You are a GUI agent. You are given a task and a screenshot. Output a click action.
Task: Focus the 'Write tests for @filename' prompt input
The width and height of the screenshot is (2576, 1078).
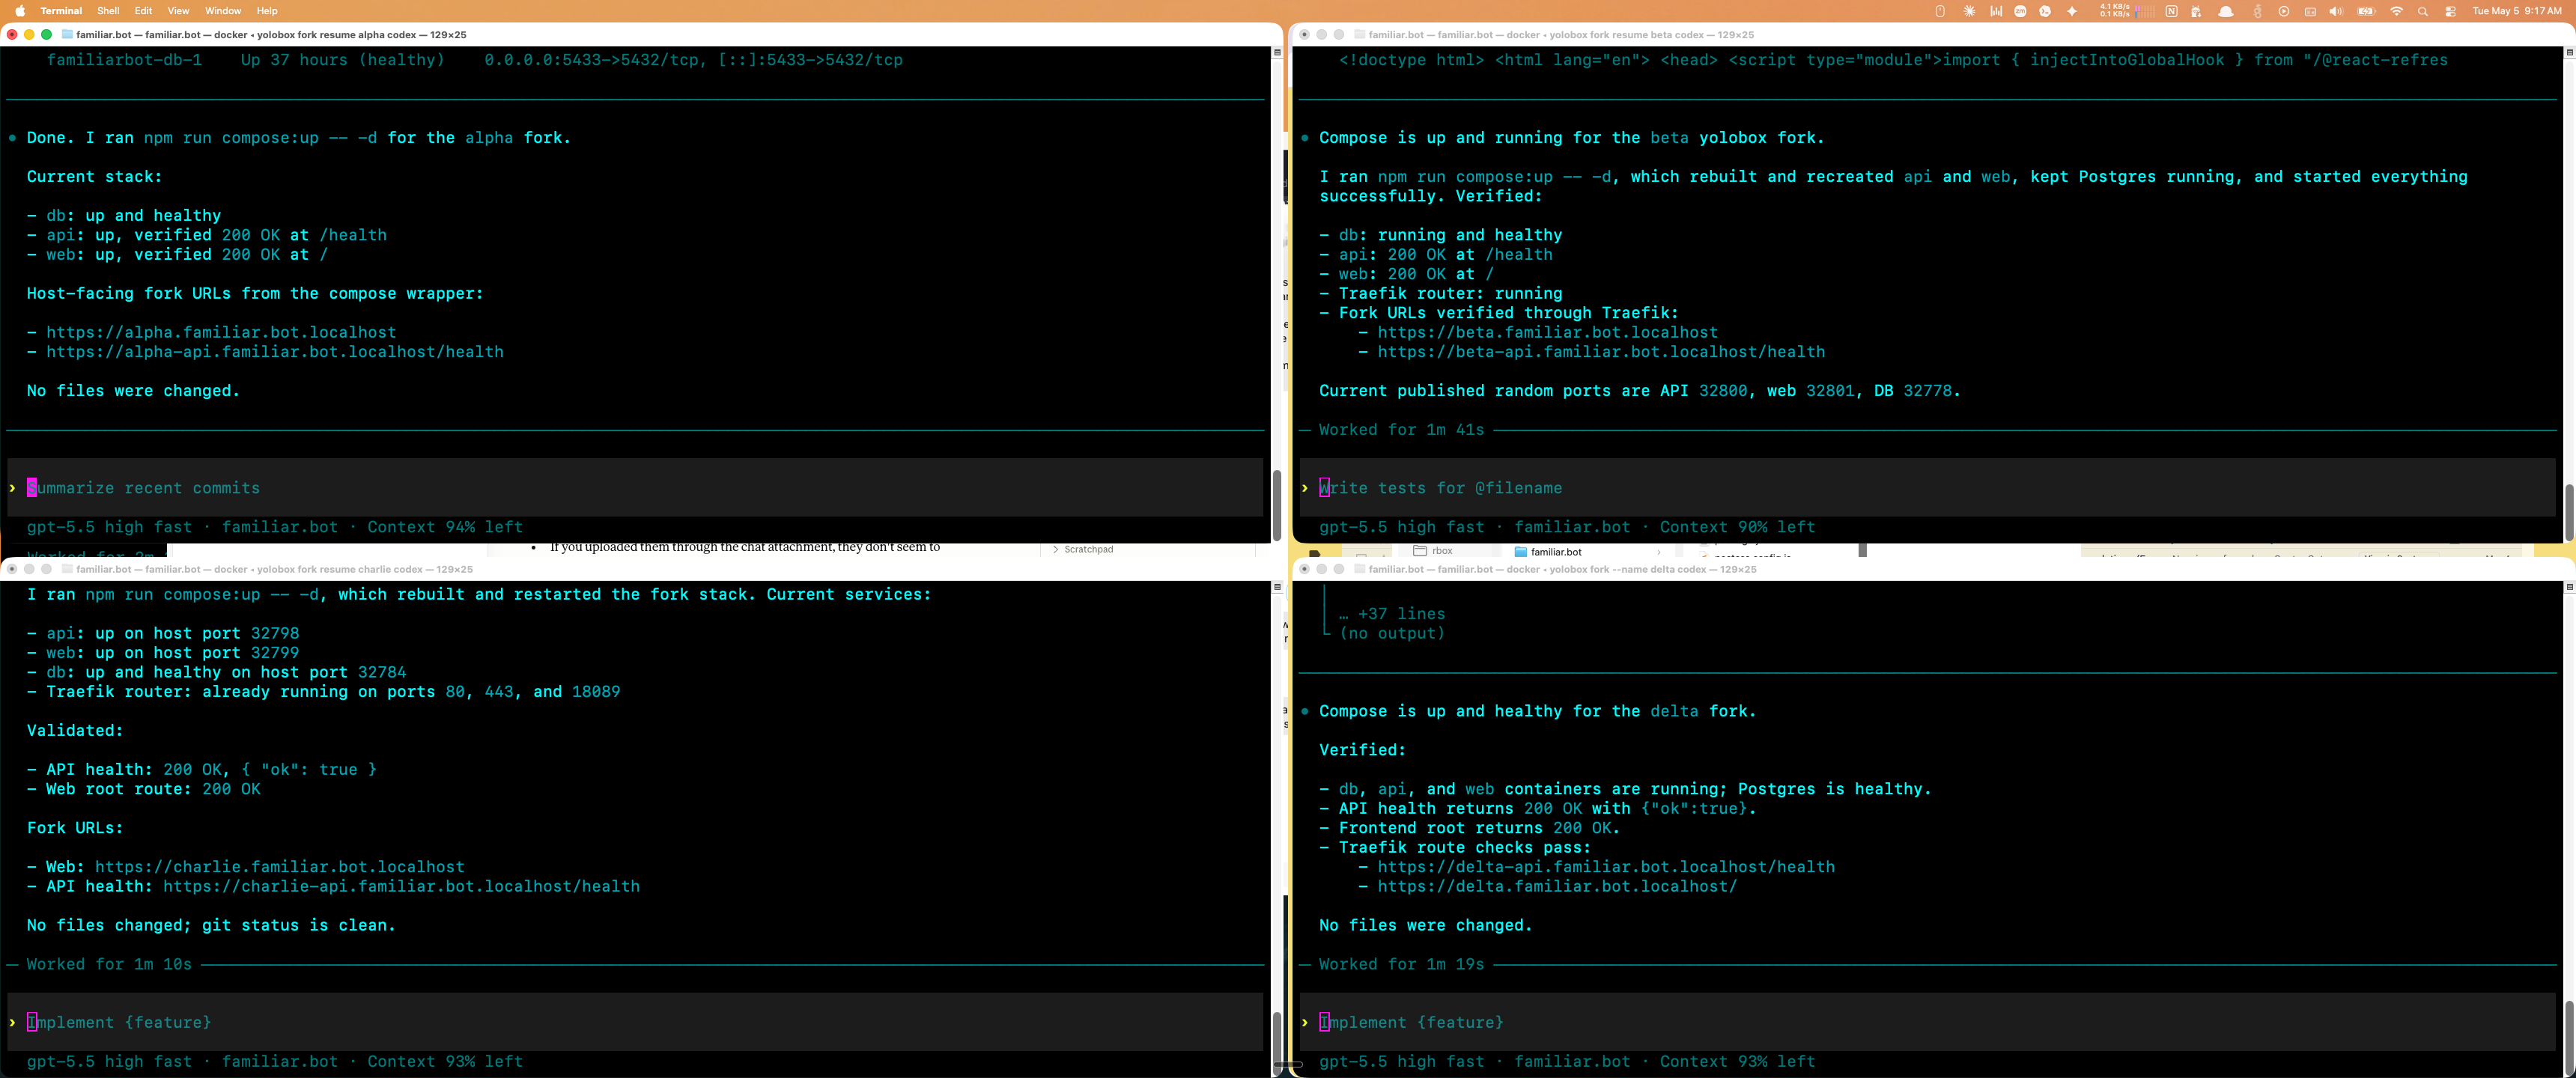1927,488
